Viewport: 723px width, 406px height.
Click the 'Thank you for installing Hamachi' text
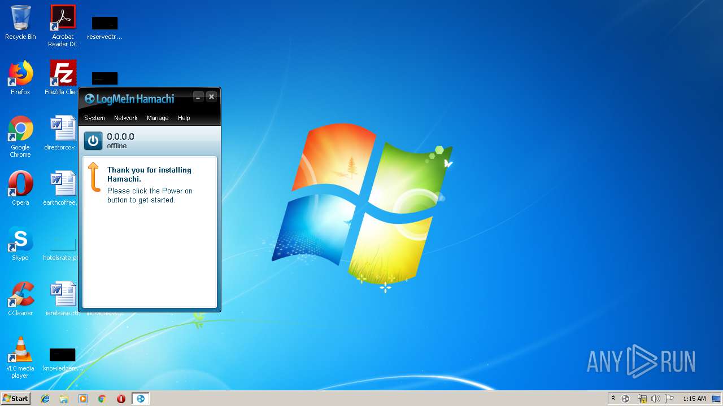[149, 174]
